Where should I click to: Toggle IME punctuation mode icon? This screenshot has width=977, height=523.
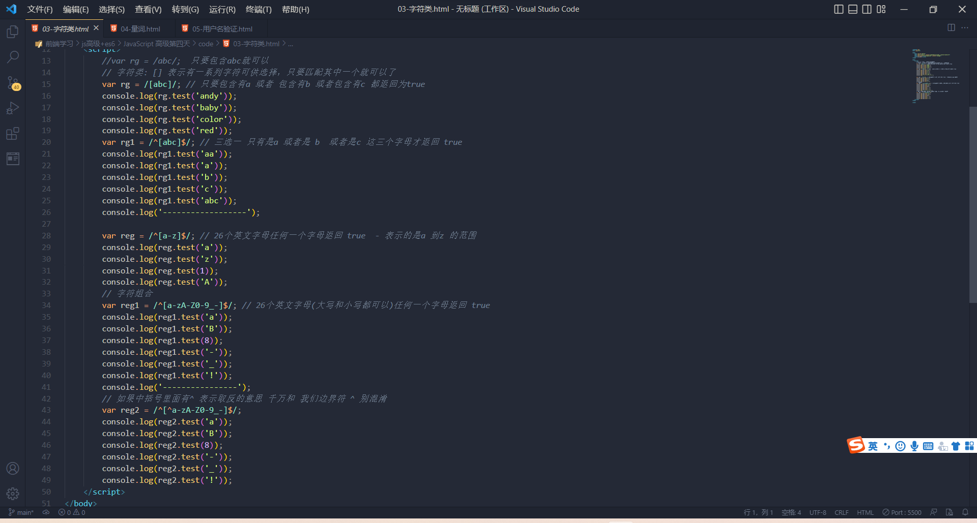click(x=887, y=446)
